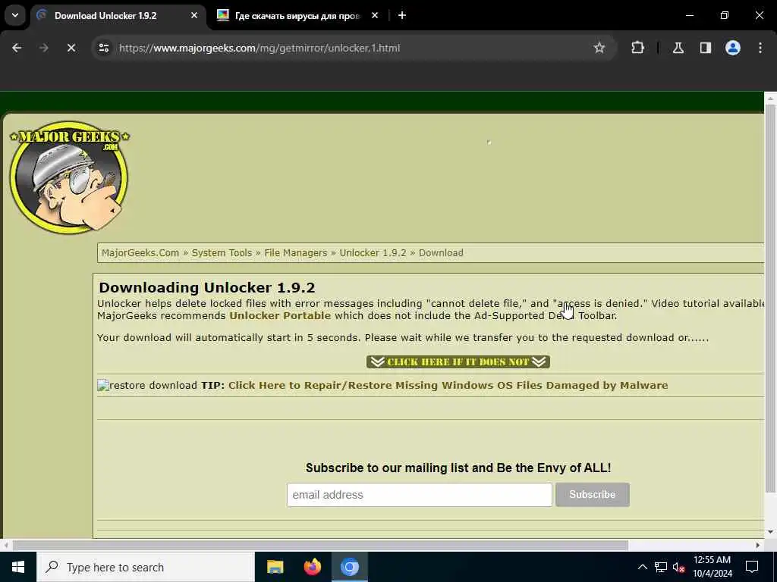
Task: Click the 'Downloading Unlocker 1.9.2' heading
Action: [206, 287]
